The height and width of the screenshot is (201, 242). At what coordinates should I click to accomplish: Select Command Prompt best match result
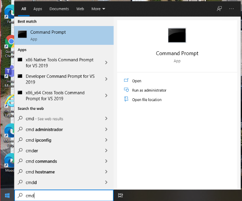tap(64, 35)
